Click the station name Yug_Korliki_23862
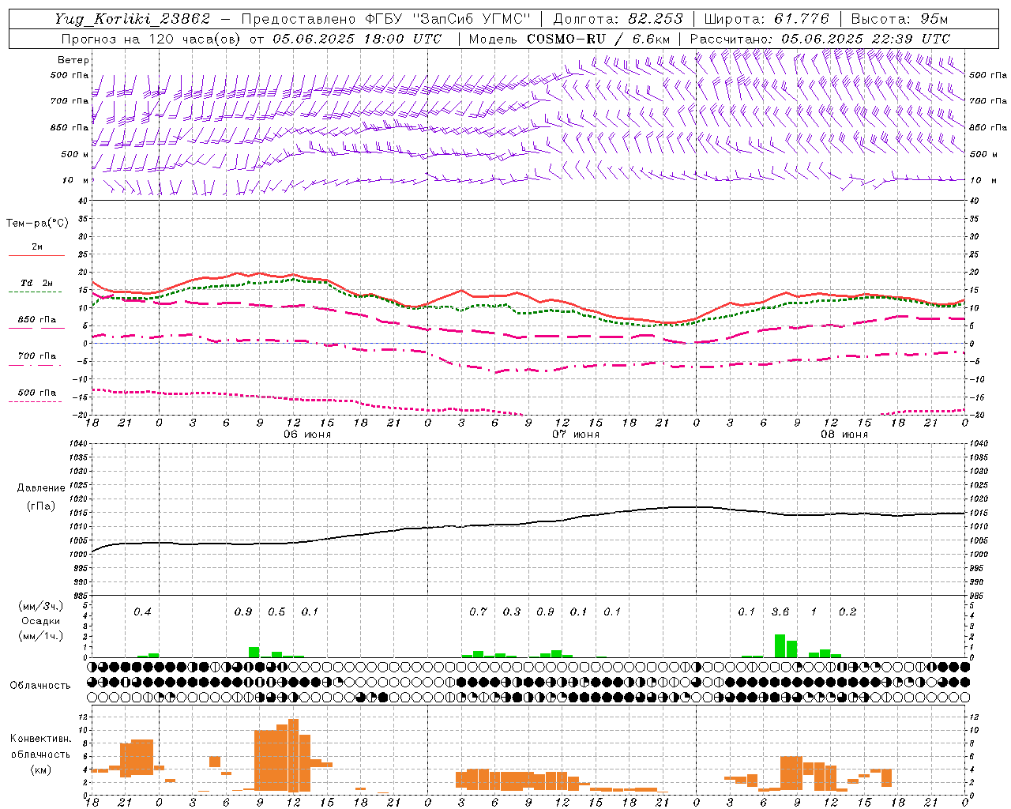This screenshot has width=1011, height=809. click(133, 19)
